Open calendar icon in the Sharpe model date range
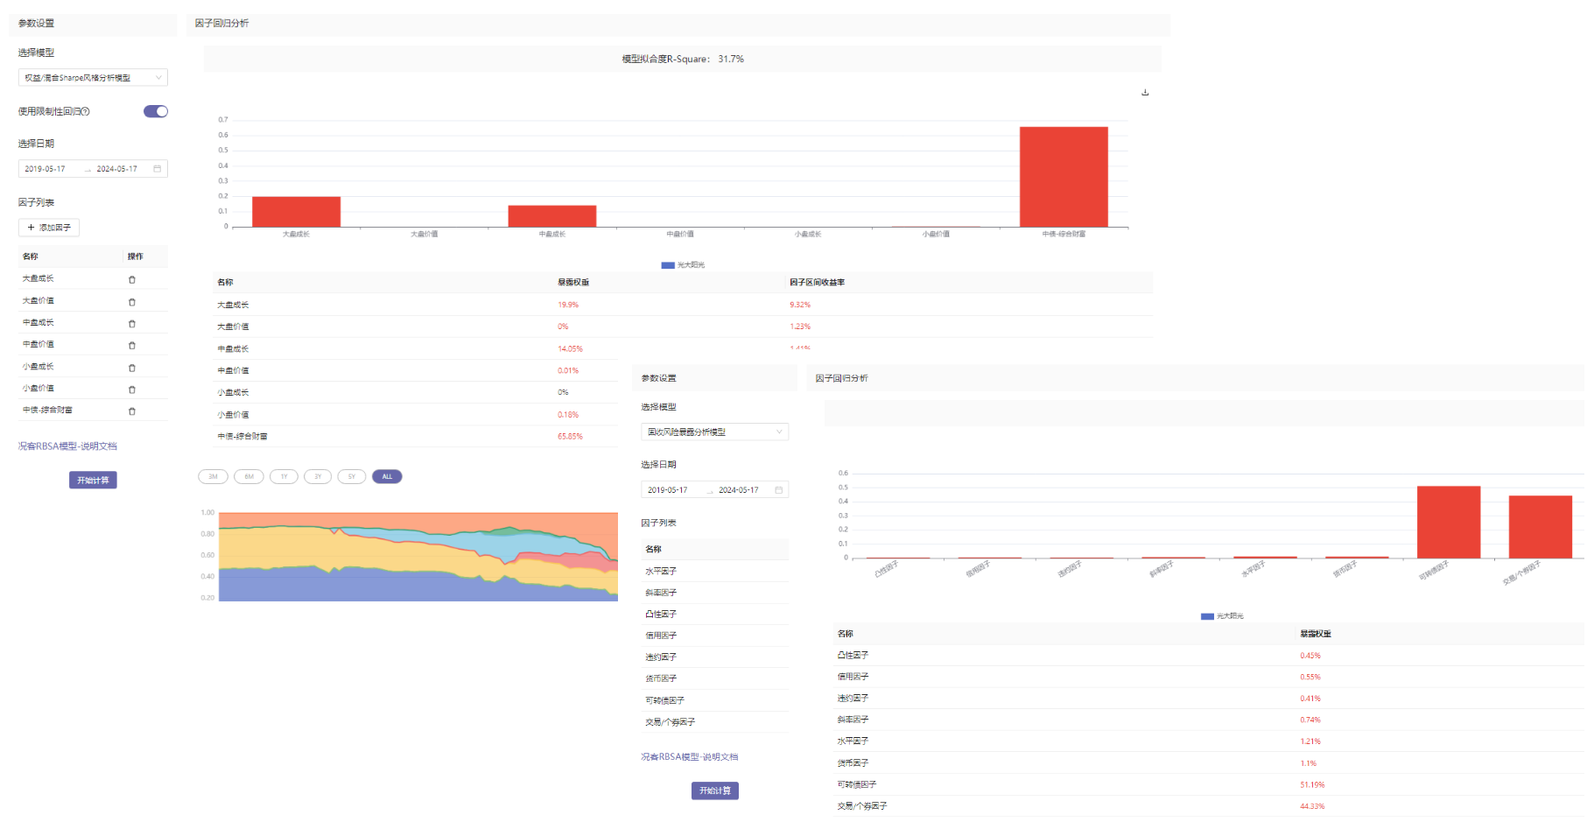This screenshot has height=822, width=1587. point(158,169)
